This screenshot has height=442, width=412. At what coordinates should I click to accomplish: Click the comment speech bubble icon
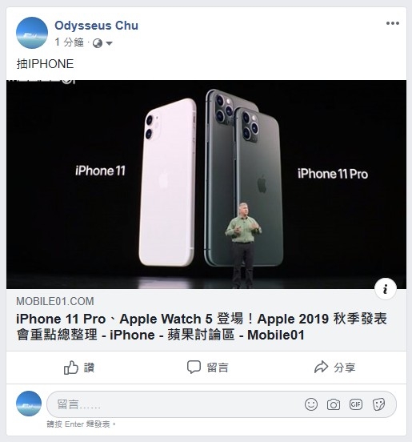tap(194, 367)
